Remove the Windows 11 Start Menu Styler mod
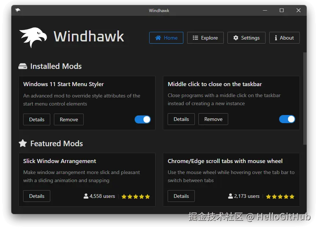 tap(69, 119)
